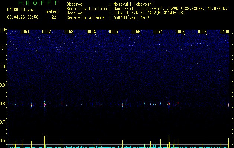234x148 pixels.
Task: Click the tallest yellow power spike before 0052
Action: click(45, 141)
